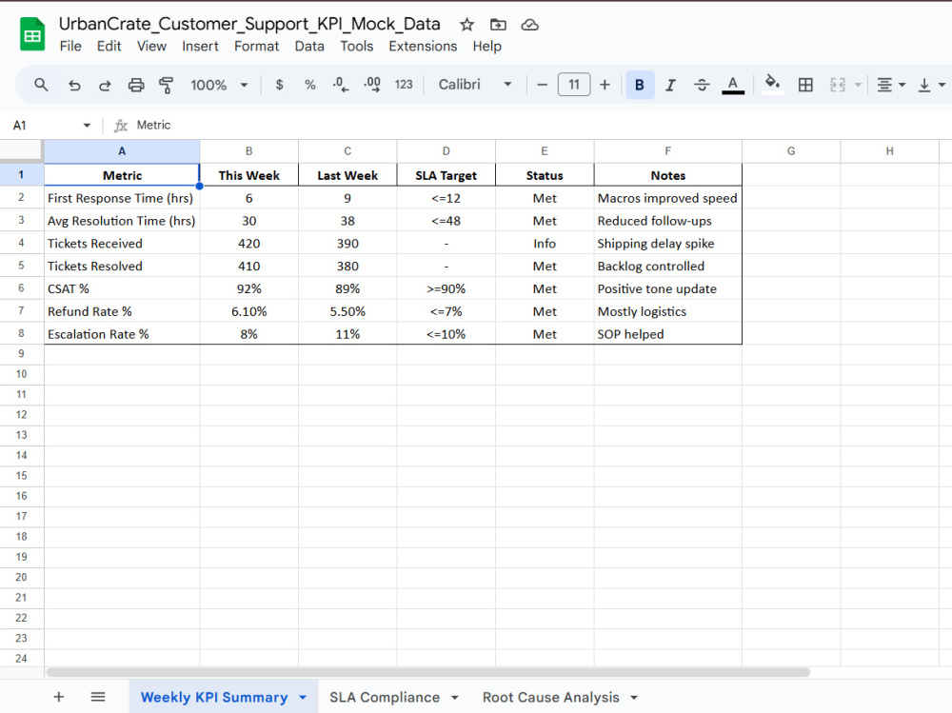The height and width of the screenshot is (713, 952).
Task: Open the search menus magnifier icon
Action: point(41,85)
